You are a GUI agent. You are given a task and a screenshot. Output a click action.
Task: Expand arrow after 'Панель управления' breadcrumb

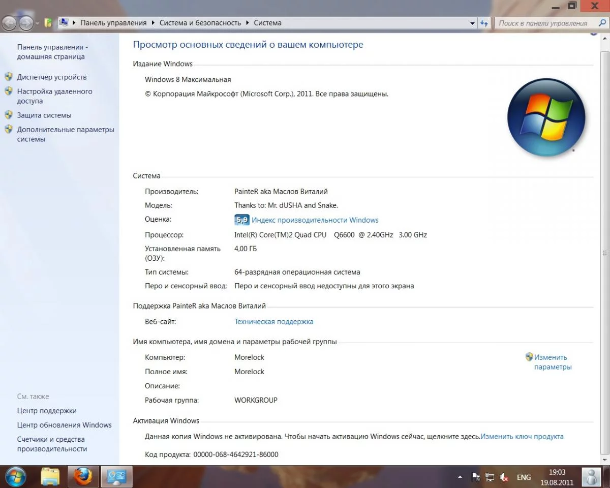[153, 23]
